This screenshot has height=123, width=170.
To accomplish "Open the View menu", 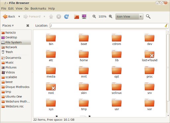I will coord(19,9).
